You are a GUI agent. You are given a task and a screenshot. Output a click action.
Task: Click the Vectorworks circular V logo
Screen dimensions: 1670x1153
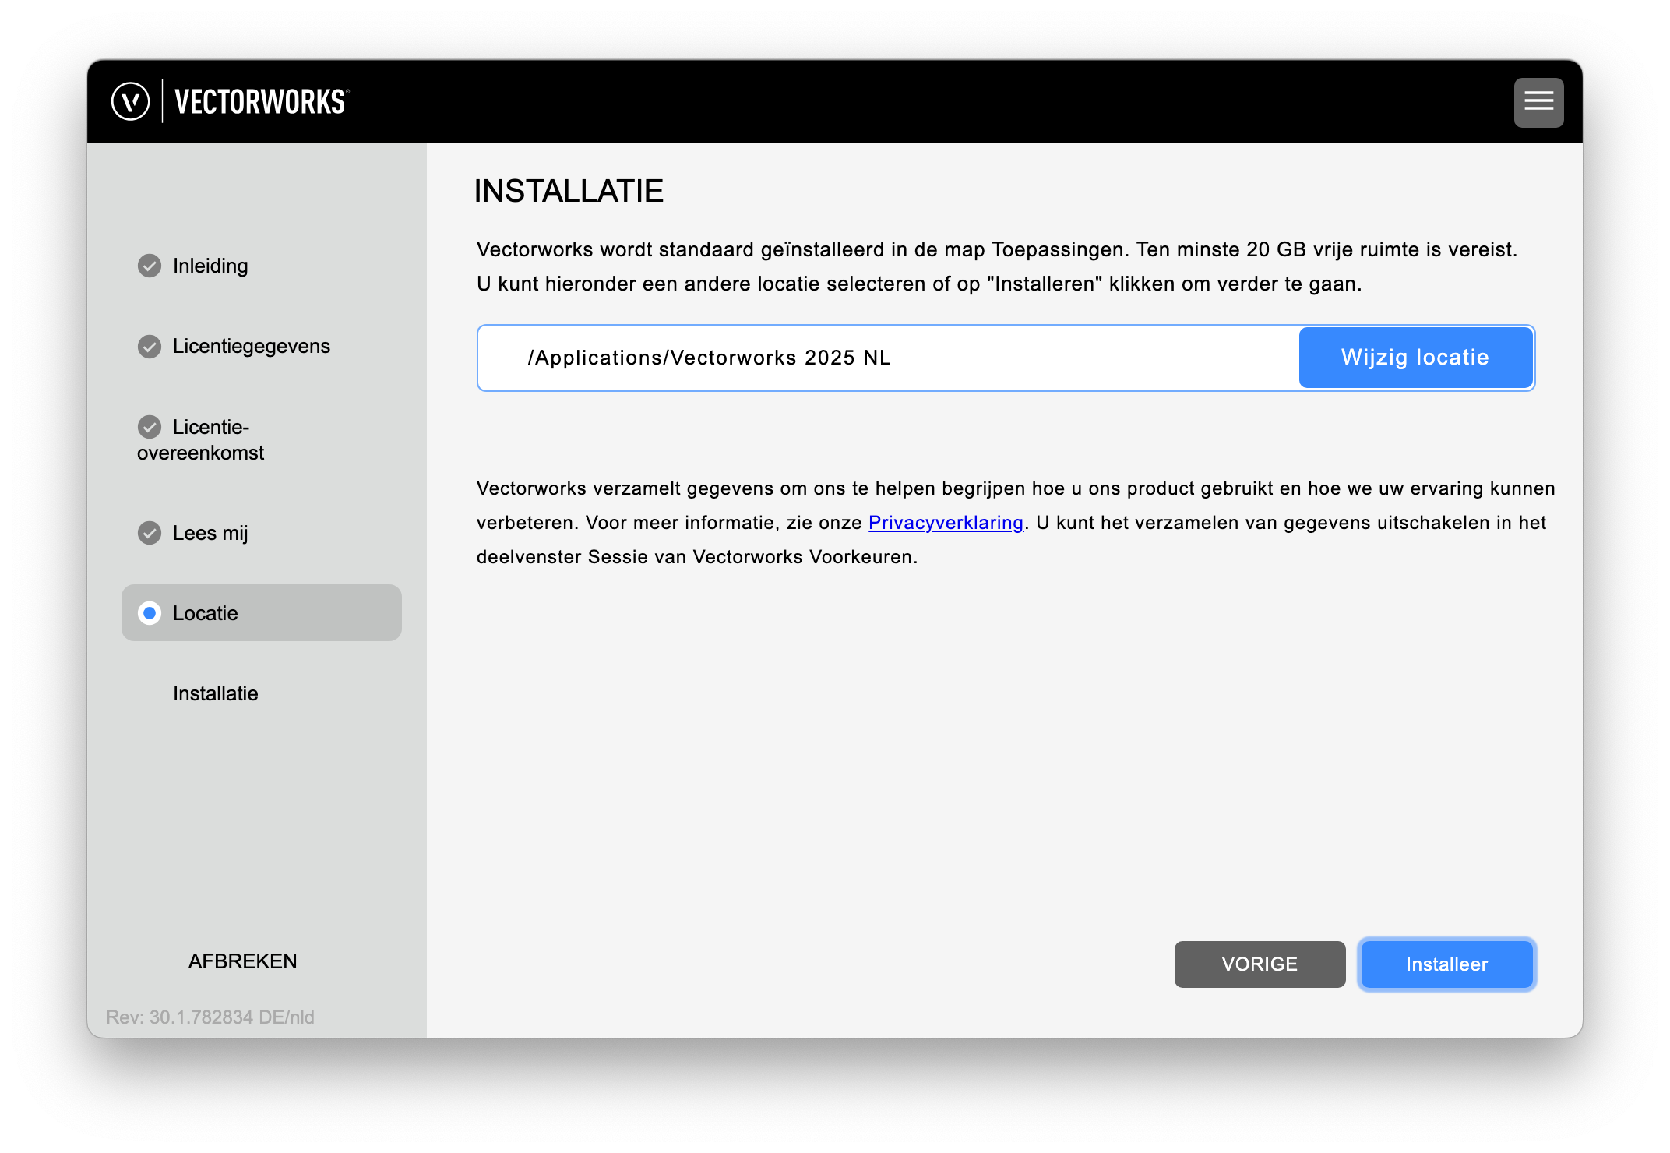130,102
